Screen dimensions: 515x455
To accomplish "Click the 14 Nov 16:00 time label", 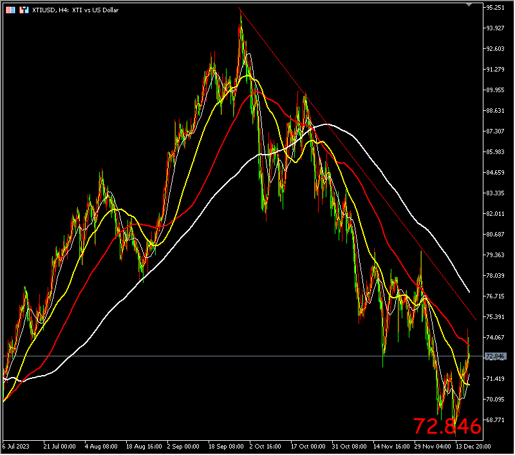I will coord(391,447).
